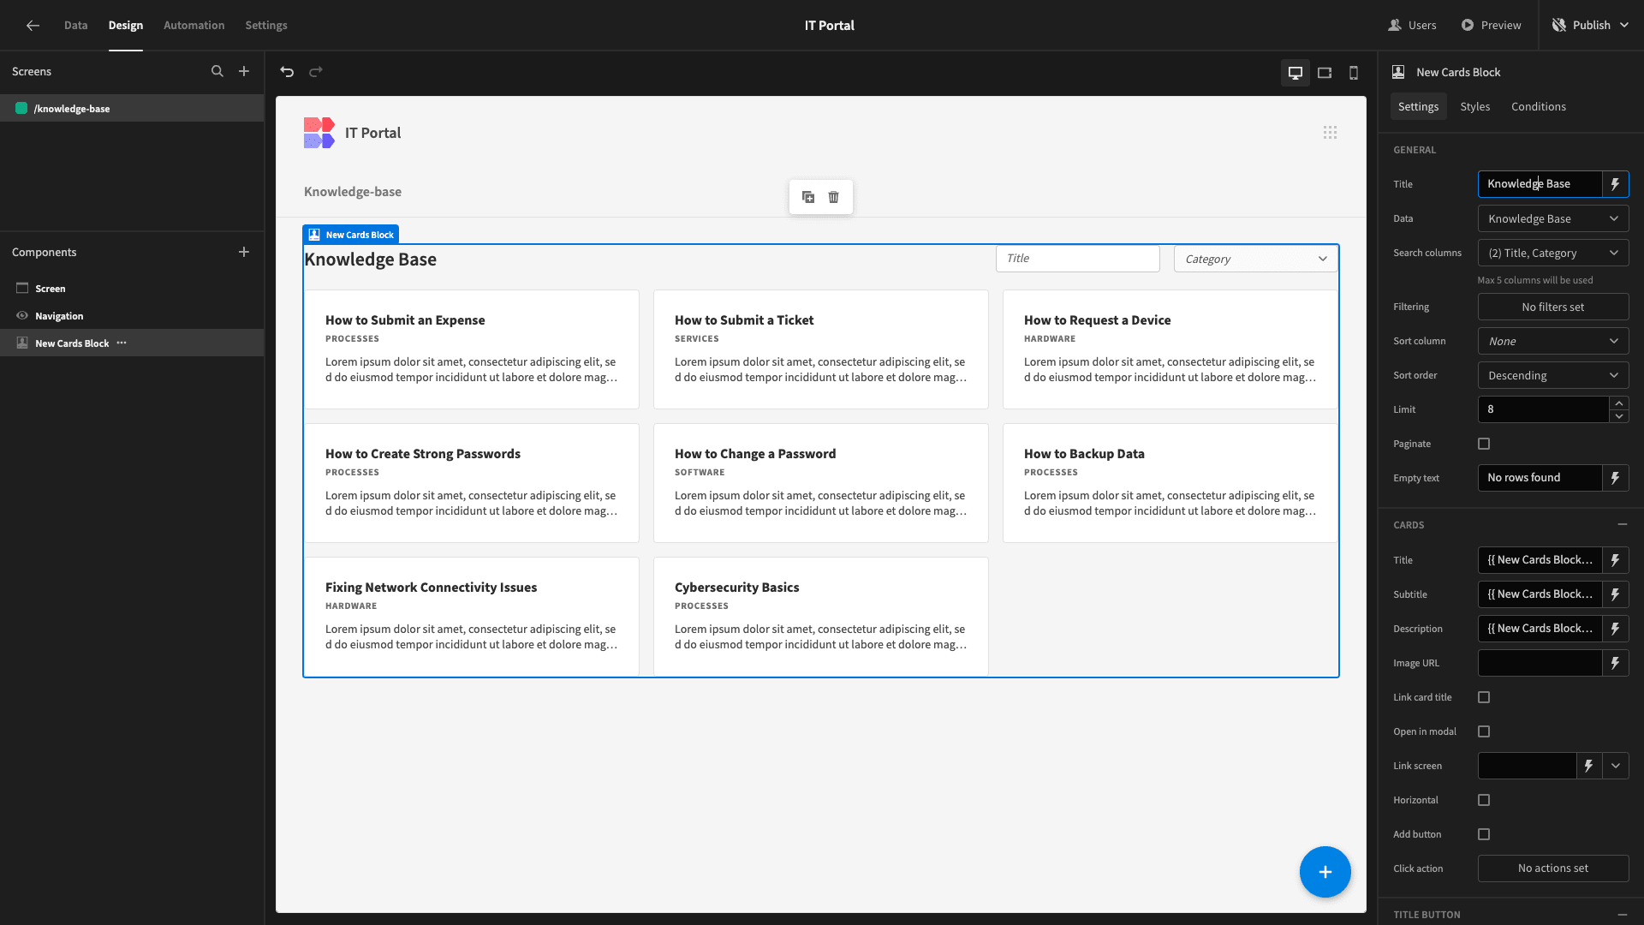Enable the Horizontal checkbox
The height and width of the screenshot is (925, 1644).
click(x=1484, y=800)
